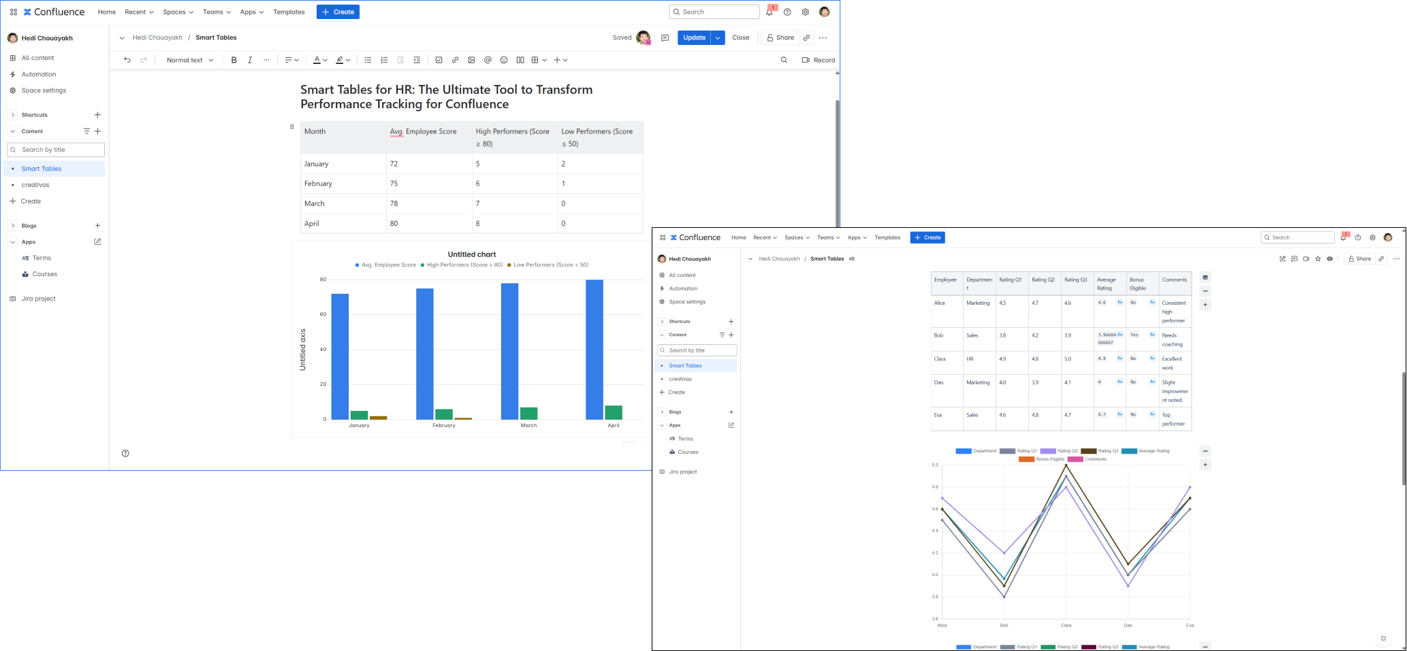
Task: Click the mention @ icon in toolbar
Action: (488, 60)
